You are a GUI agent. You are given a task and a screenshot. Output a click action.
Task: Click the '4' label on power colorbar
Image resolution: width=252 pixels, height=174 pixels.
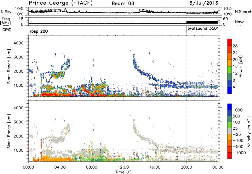coord(234,87)
